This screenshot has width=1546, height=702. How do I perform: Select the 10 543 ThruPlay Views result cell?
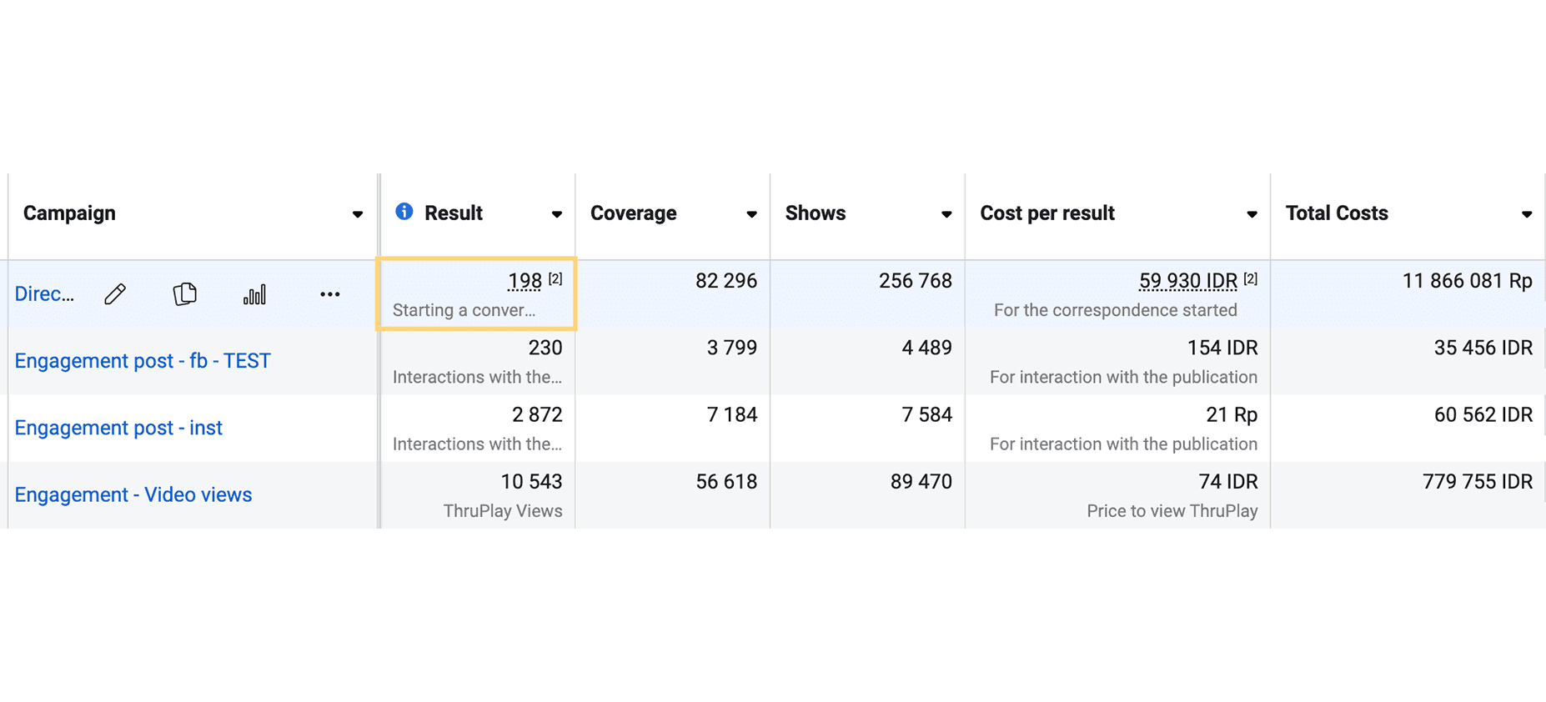478,495
